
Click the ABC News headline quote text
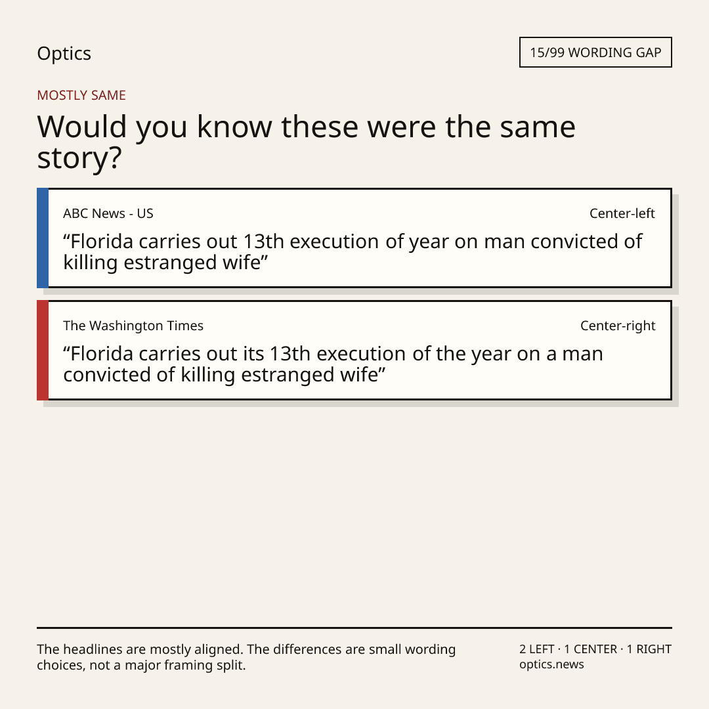353,252
